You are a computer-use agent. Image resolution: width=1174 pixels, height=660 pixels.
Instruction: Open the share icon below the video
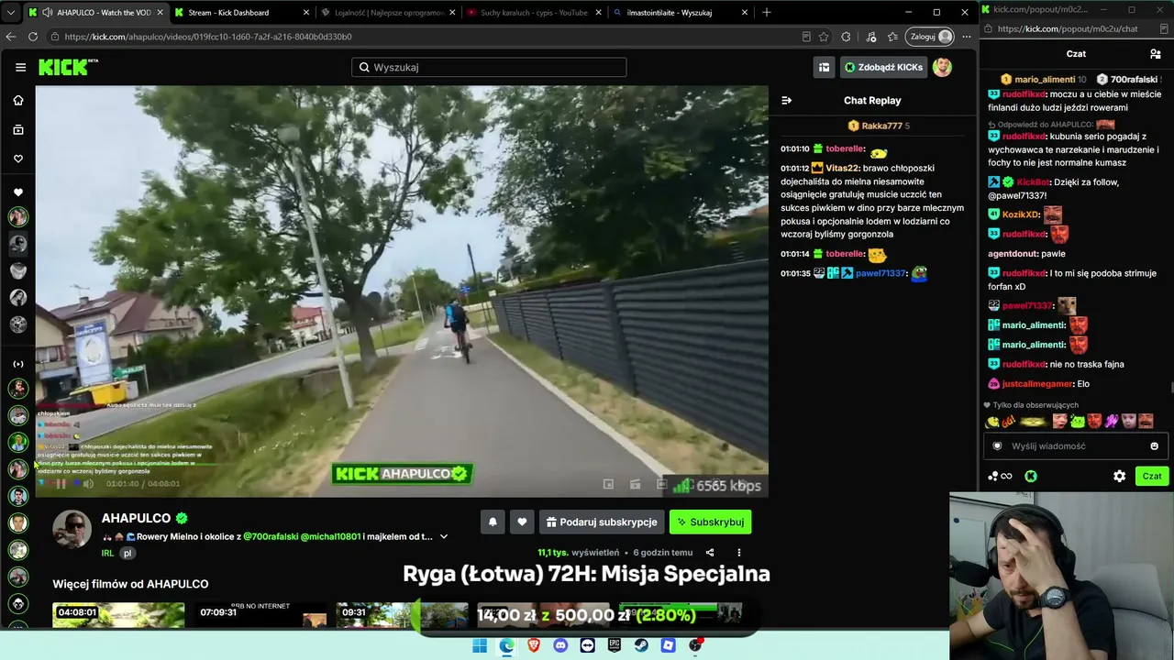point(710,553)
